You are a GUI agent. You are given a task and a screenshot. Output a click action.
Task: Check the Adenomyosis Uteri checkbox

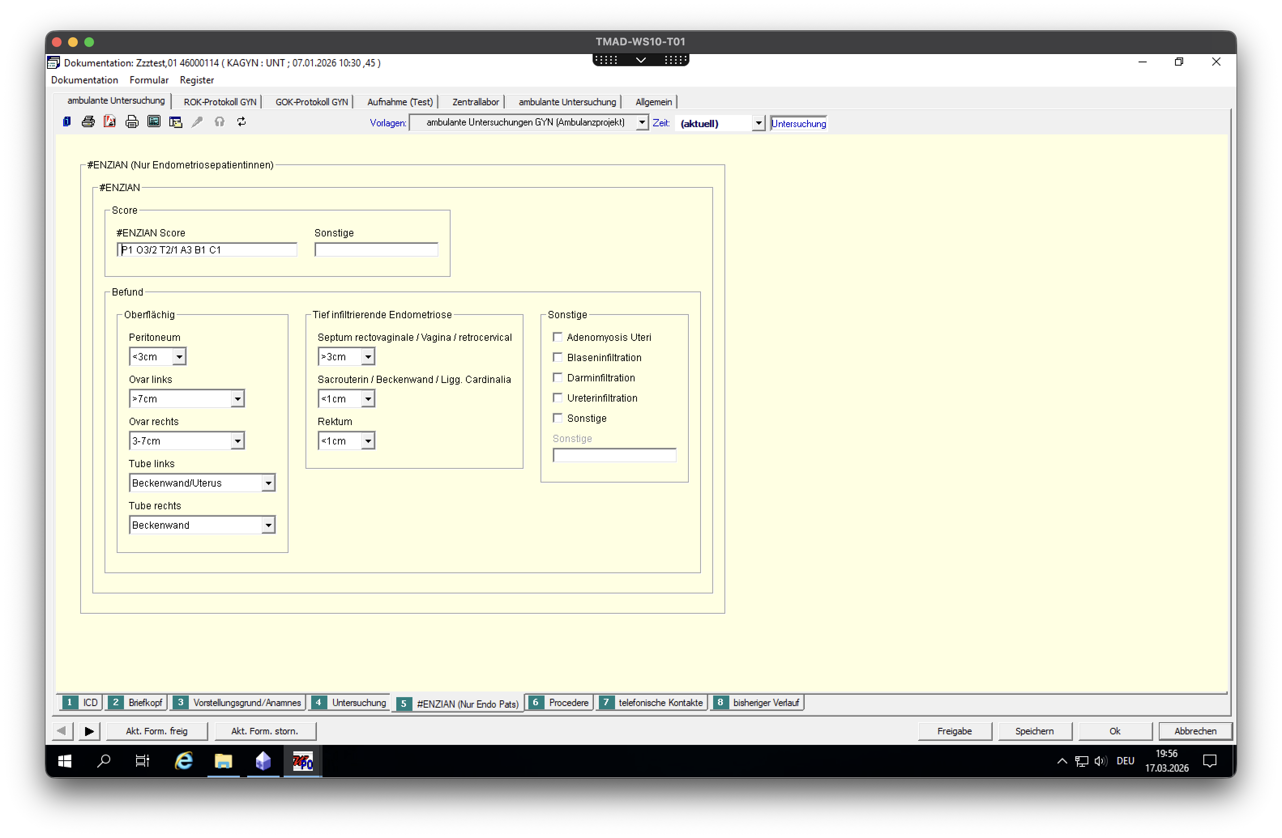(558, 337)
